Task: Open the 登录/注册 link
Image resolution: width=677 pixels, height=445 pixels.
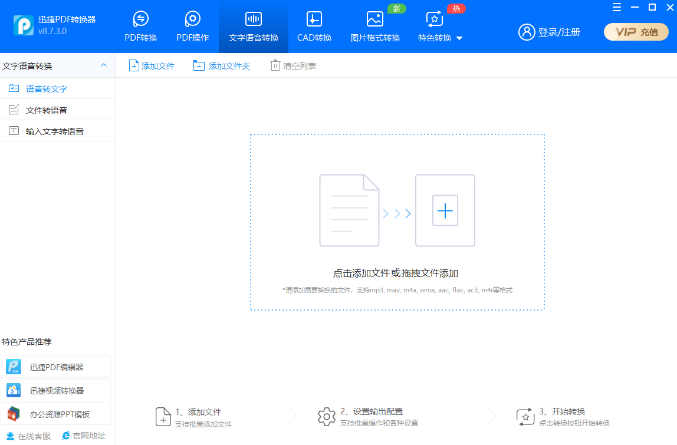Action: (559, 32)
